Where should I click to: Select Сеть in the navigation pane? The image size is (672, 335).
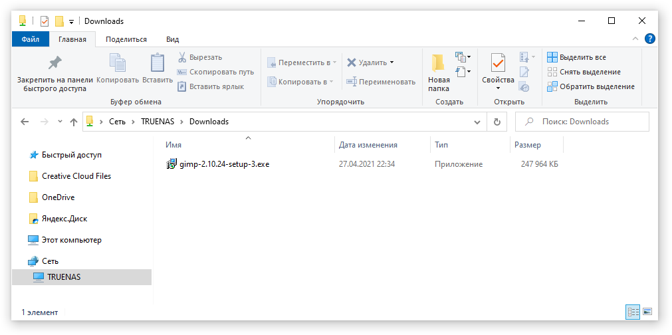(x=50, y=261)
